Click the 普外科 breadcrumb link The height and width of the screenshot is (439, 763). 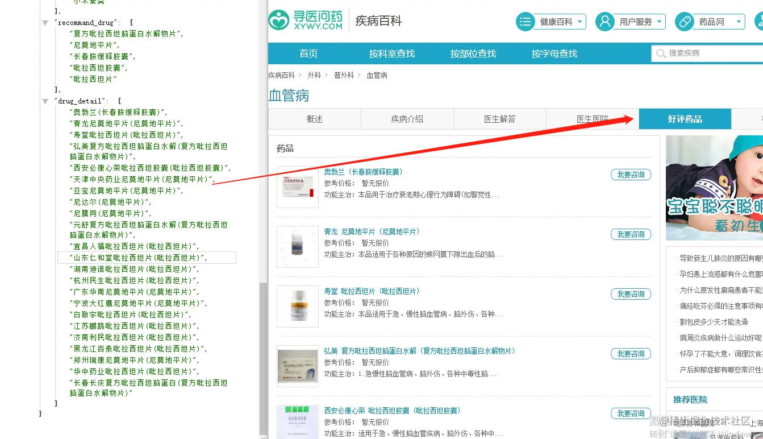coord(344,75)
